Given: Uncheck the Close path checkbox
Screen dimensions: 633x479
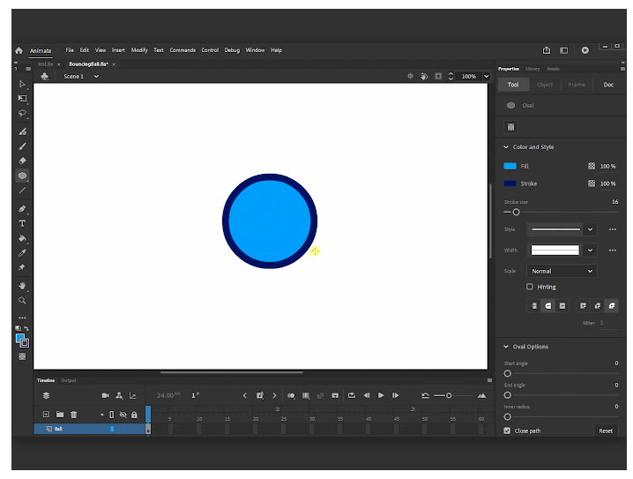Looking at the screenshot, I should click(x=508, y=430).
